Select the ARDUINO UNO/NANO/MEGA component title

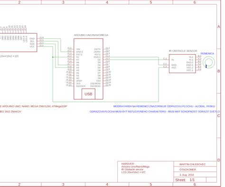pyautogui.click(x=91, y=35)
